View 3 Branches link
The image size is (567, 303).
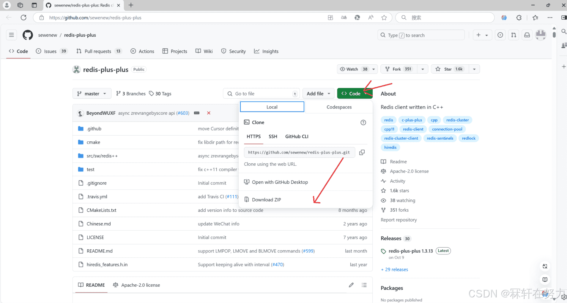pos(131,93)
